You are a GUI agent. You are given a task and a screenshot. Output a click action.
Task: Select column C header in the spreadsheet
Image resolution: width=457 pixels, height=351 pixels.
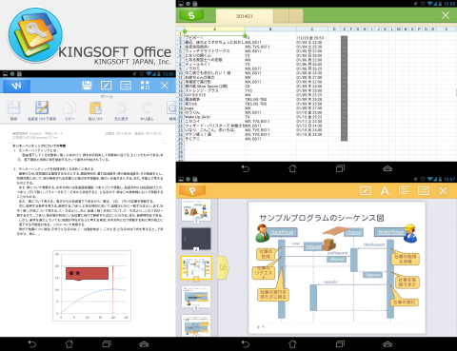(312, 29)
